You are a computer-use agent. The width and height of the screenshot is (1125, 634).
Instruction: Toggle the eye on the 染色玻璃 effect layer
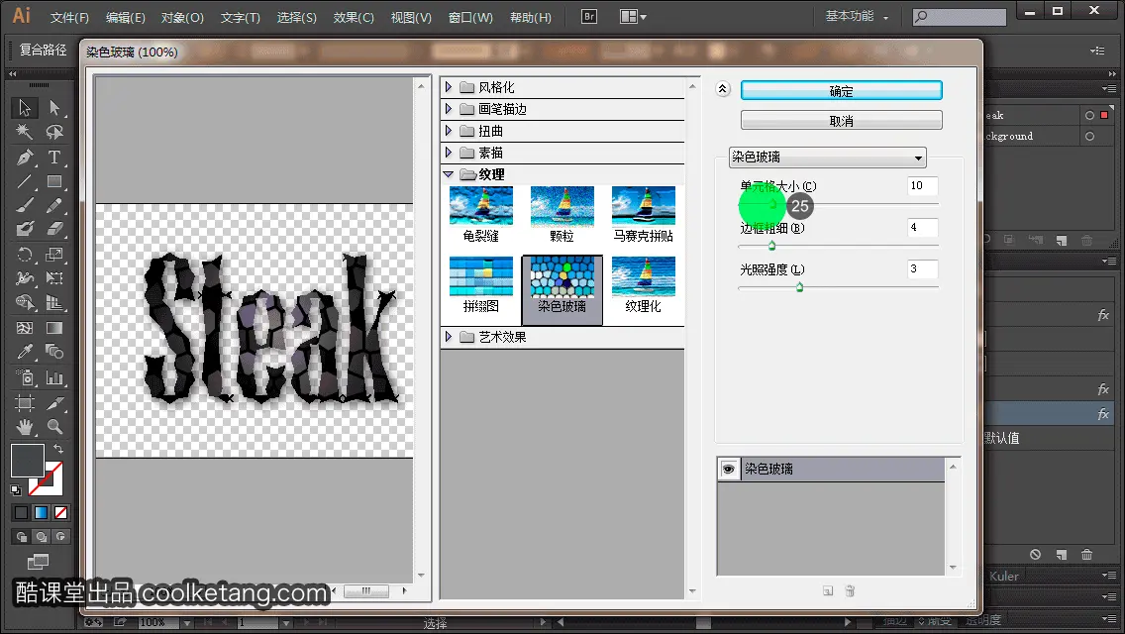728,469
